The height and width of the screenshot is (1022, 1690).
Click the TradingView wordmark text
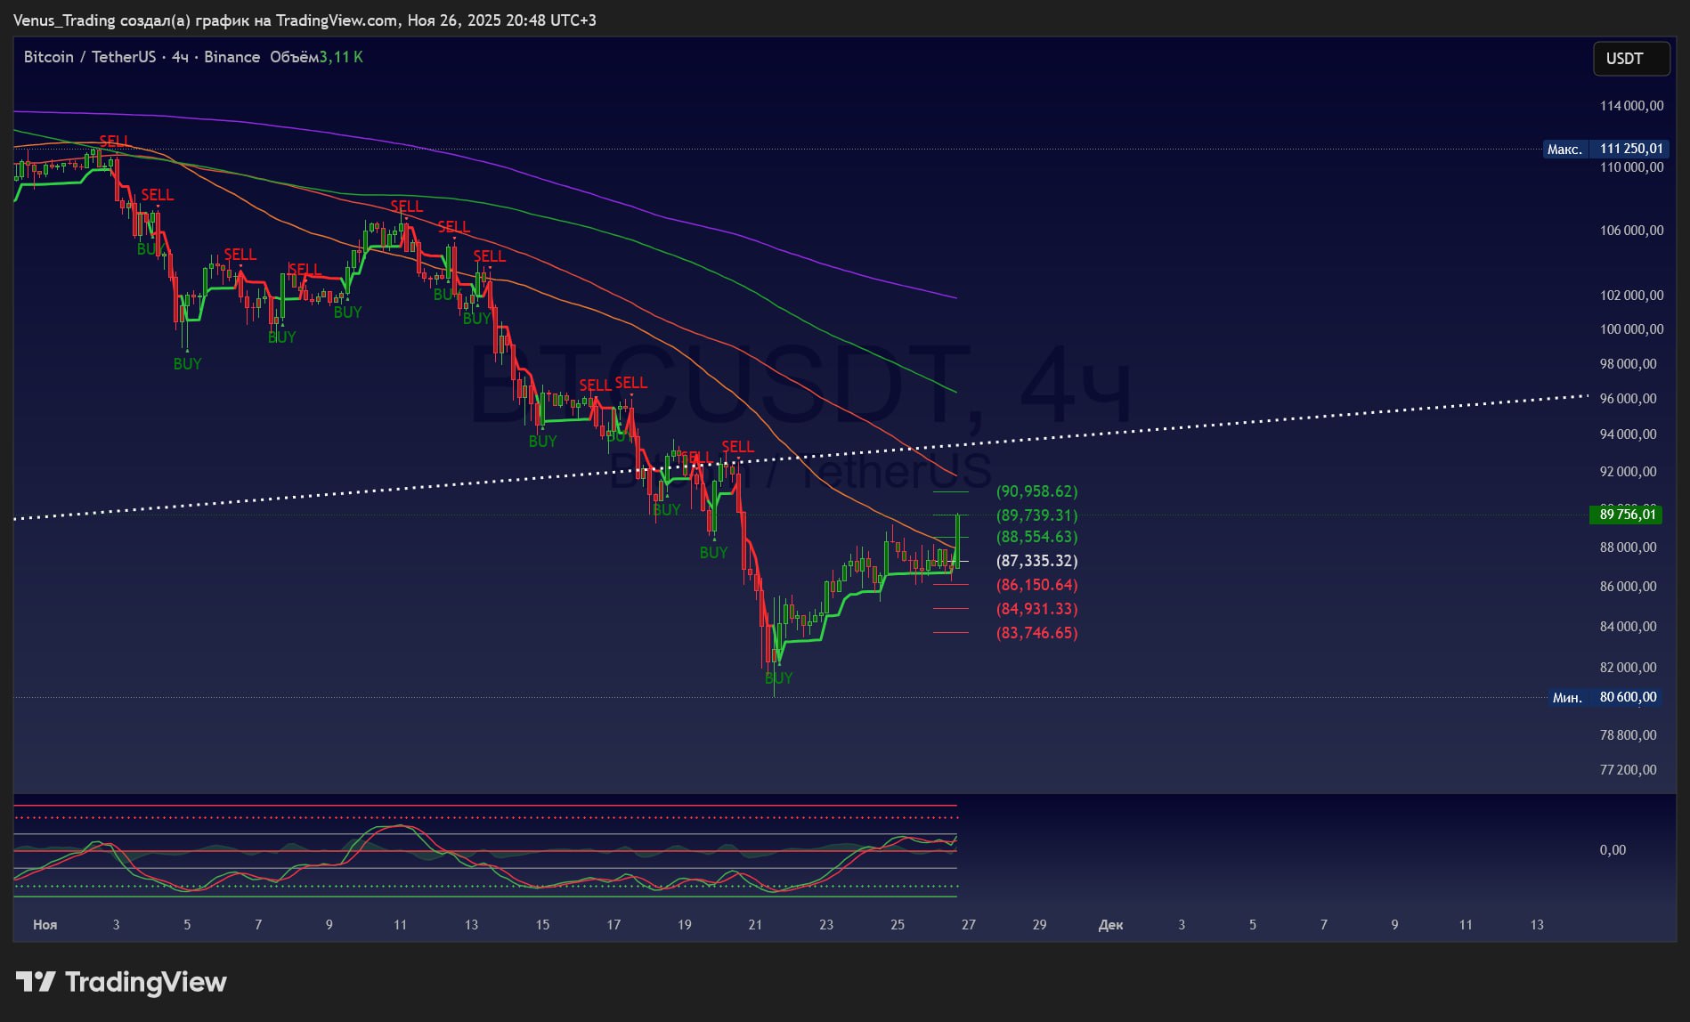(x=146, y=982)
